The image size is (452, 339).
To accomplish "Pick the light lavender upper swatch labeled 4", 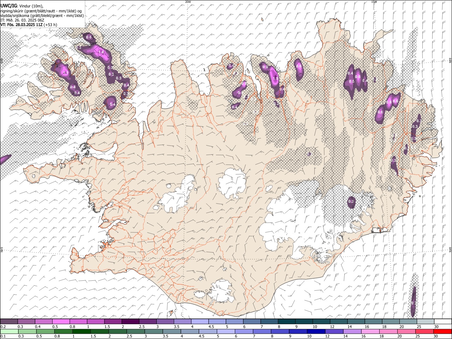I will [x=200, y=321].
